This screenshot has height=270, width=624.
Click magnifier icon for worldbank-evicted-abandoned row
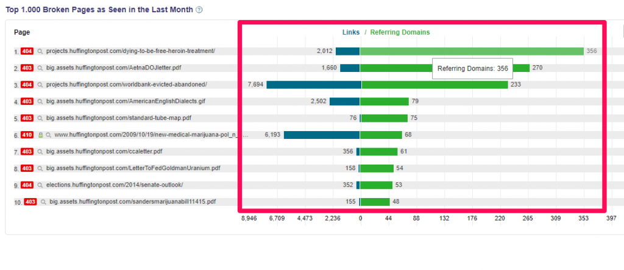click(40, 85)
